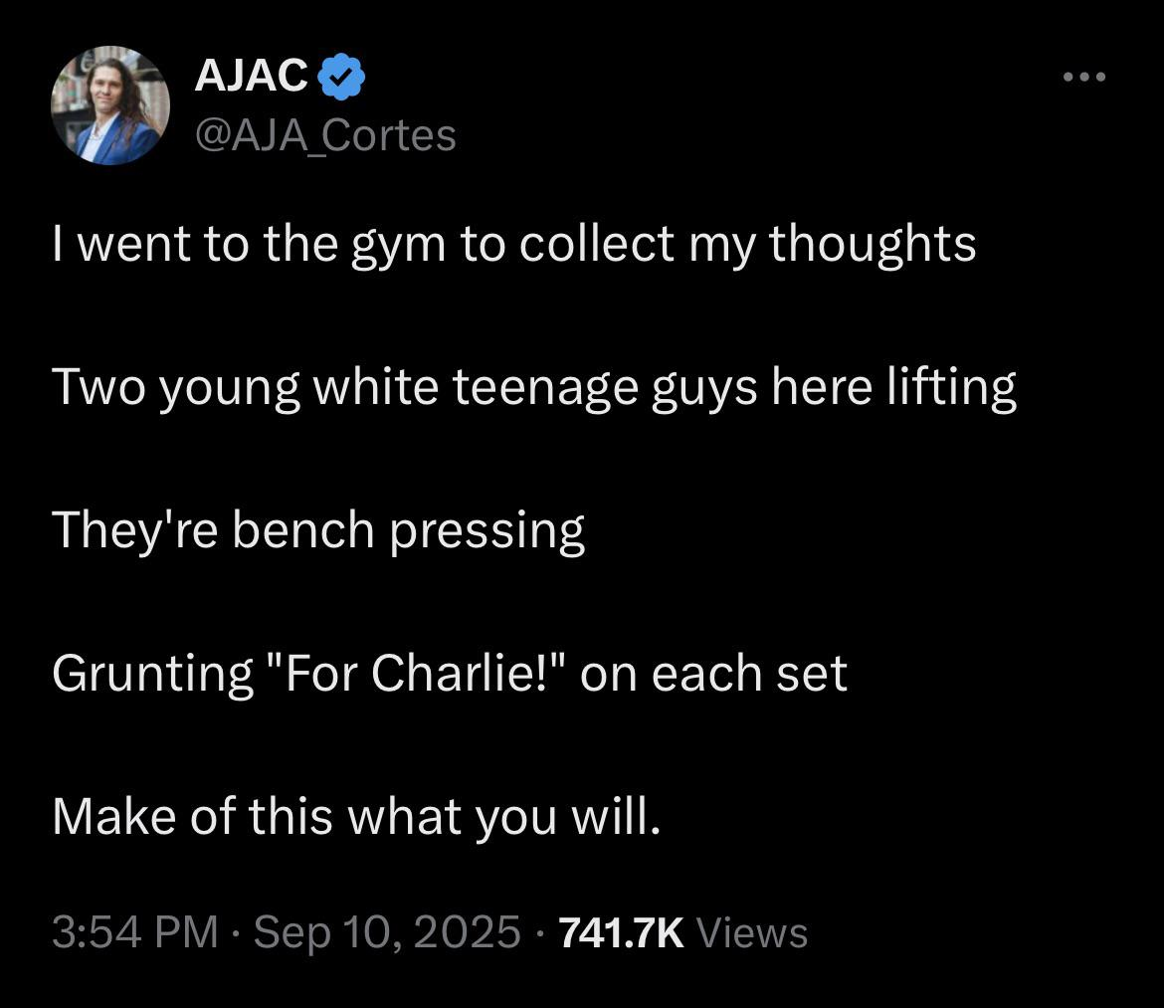
Task: Click the word Grunting in the tweet
Action: point(153,675)
